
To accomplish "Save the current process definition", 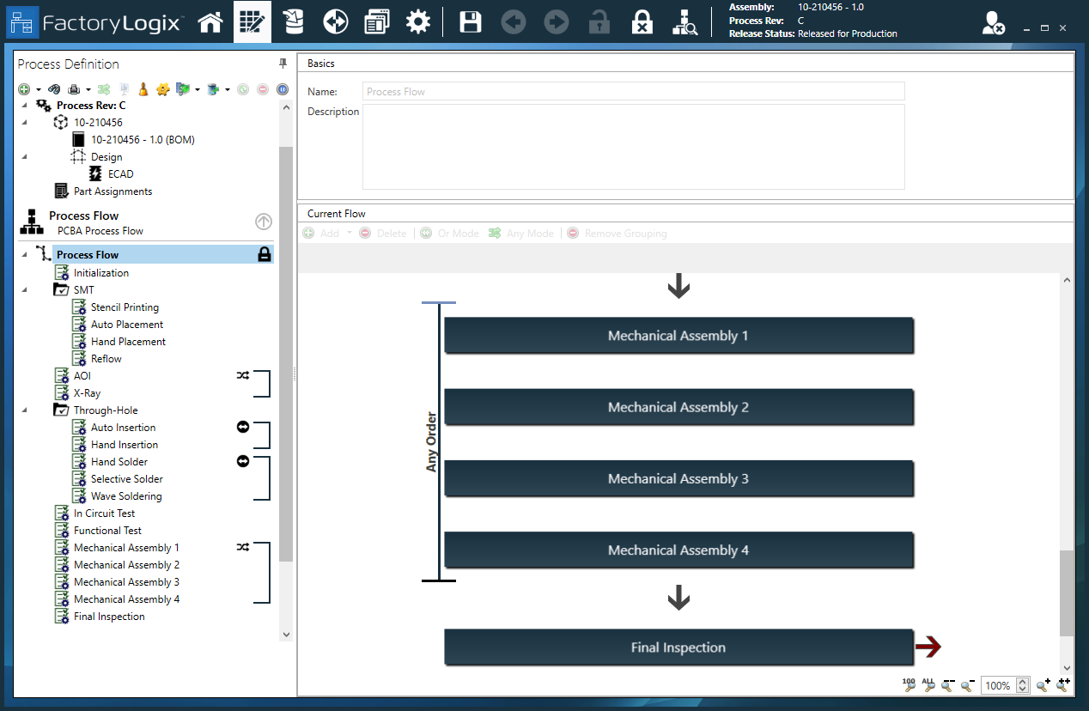I will pos(470,21).
